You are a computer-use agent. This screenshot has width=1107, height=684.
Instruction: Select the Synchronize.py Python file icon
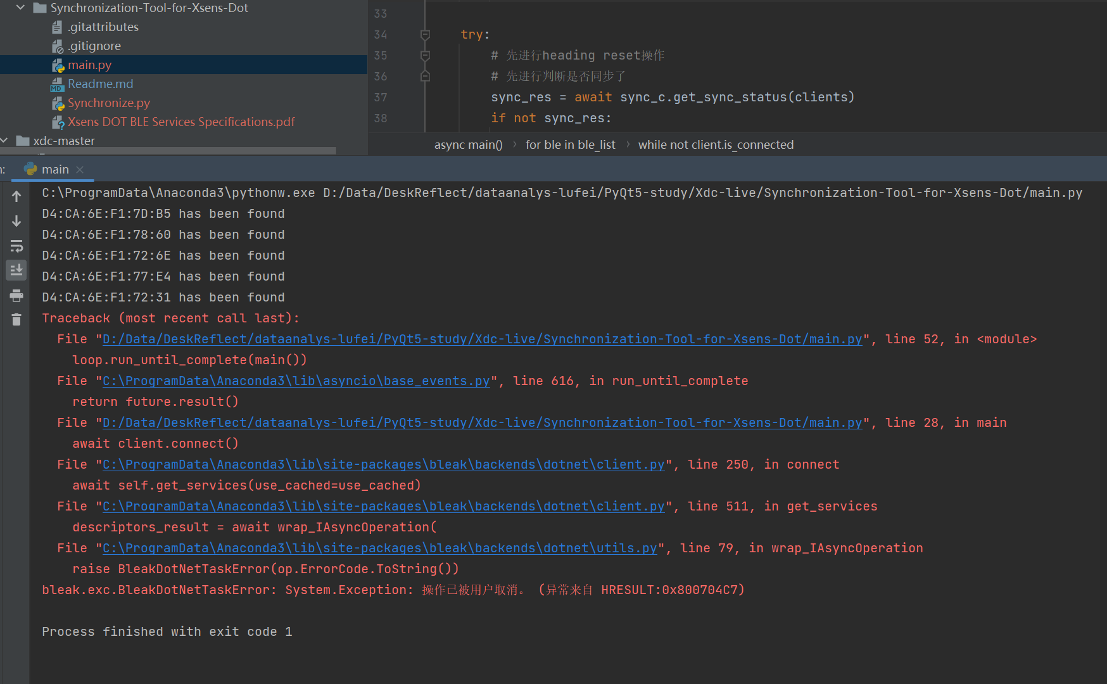point(58,103)
